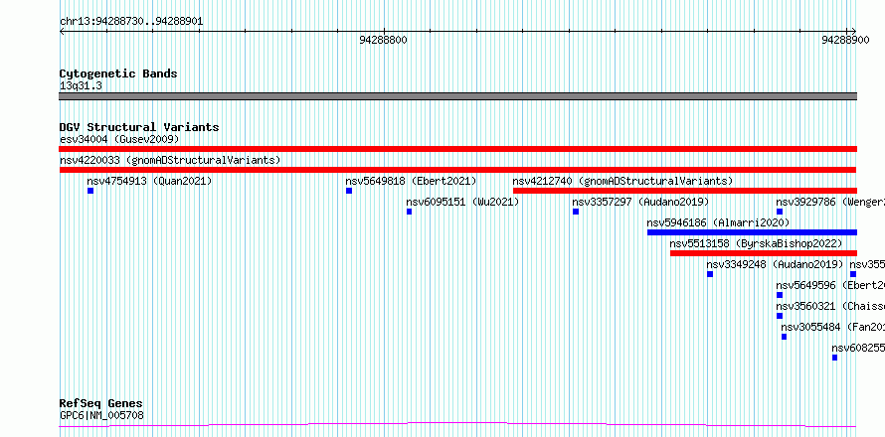Image resolution: width=885 pixels, height=437 pixels.
Task: Open the nsv5513158 (ByrskaBishop2022) label
Action: (x=756, y=243)
